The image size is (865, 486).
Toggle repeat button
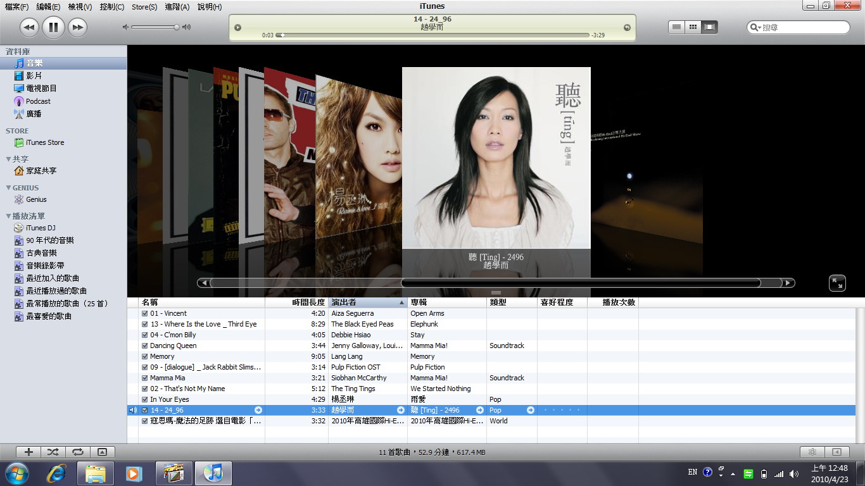pyautogui.click(x=77, y=452)
